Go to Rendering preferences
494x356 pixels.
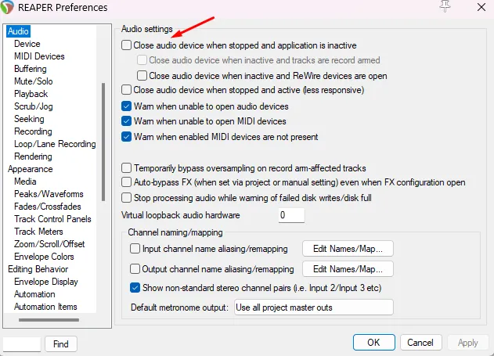click(x=33, y=156)
